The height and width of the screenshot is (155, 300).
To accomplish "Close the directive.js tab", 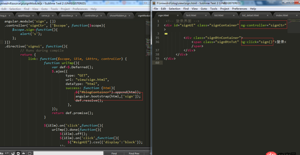I will (77, 16).
